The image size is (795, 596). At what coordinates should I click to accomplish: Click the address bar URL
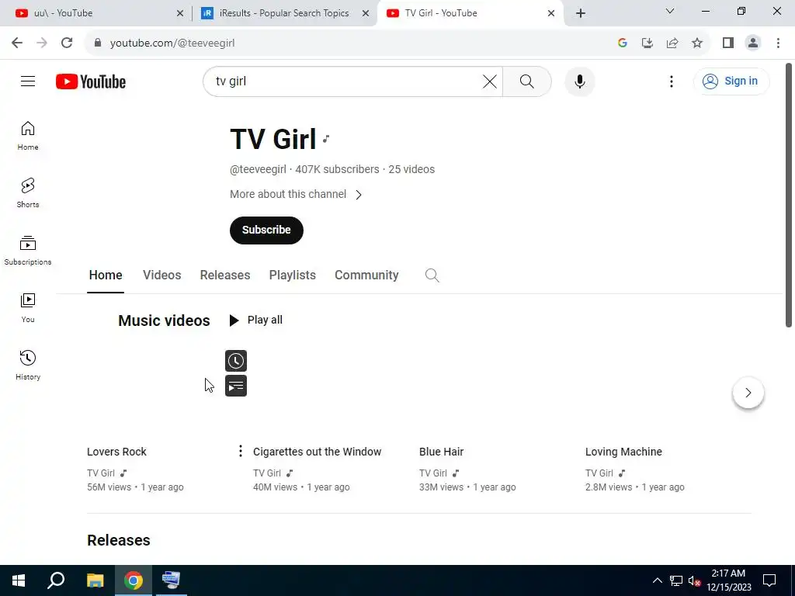[x=172, y=43]
